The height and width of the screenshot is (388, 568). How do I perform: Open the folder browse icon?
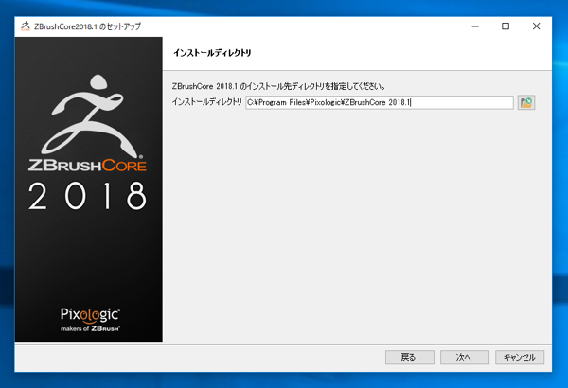526,102
